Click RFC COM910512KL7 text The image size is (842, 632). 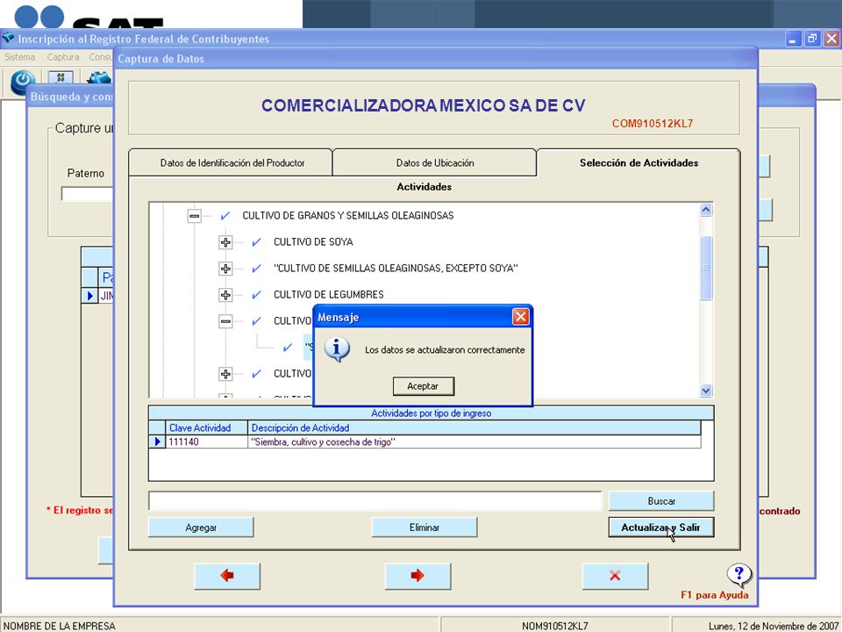(x=653, y=124)
